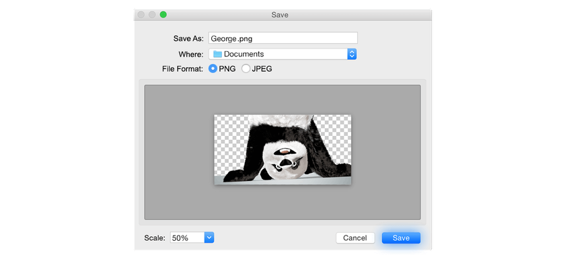Screen dimensions: 565x255
Task: Click the 'File Format:' label
Action: (x=183, y=69)
